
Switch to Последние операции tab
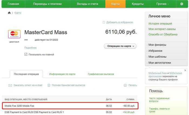click(x=26, y=74)
